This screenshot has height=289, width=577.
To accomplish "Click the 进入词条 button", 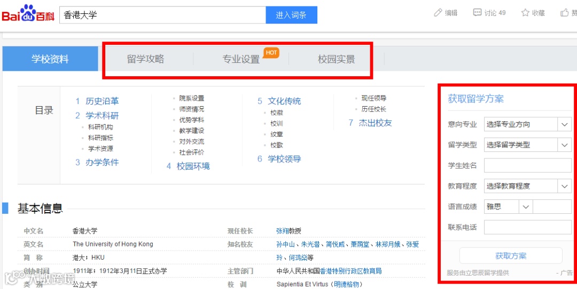I will click(x=292, y=15).
